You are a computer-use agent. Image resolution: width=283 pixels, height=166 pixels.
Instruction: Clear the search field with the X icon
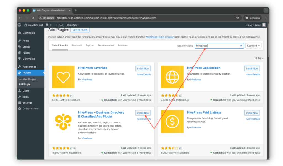pos(241,46)
